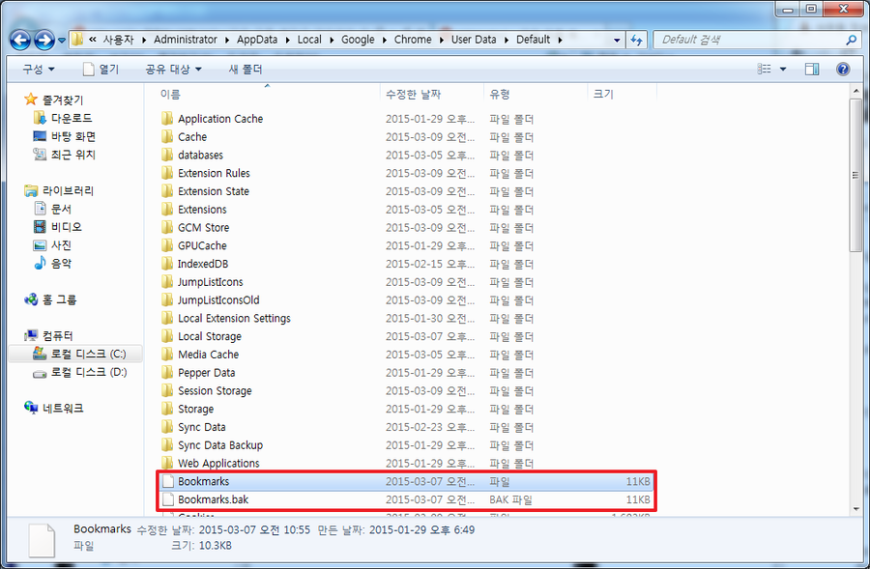Image resolution: width=870 pixels, height=569 pixels.
Task: Select 다운로드 in favorites sidebar
Action: 72,118
